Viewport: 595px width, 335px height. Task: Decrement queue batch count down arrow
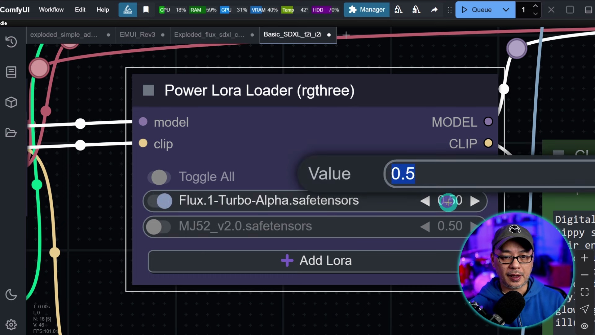(535, 14)
